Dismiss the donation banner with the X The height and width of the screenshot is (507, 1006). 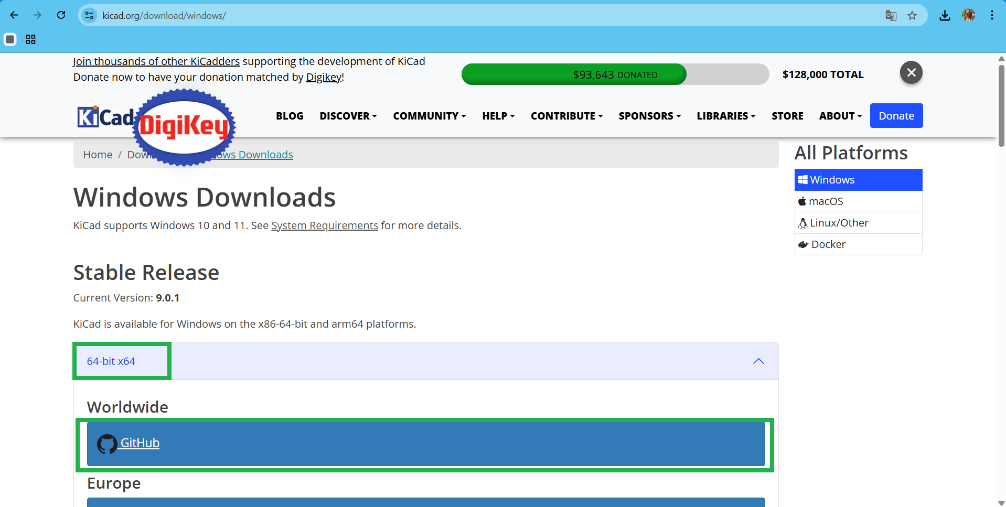point(911,72)
